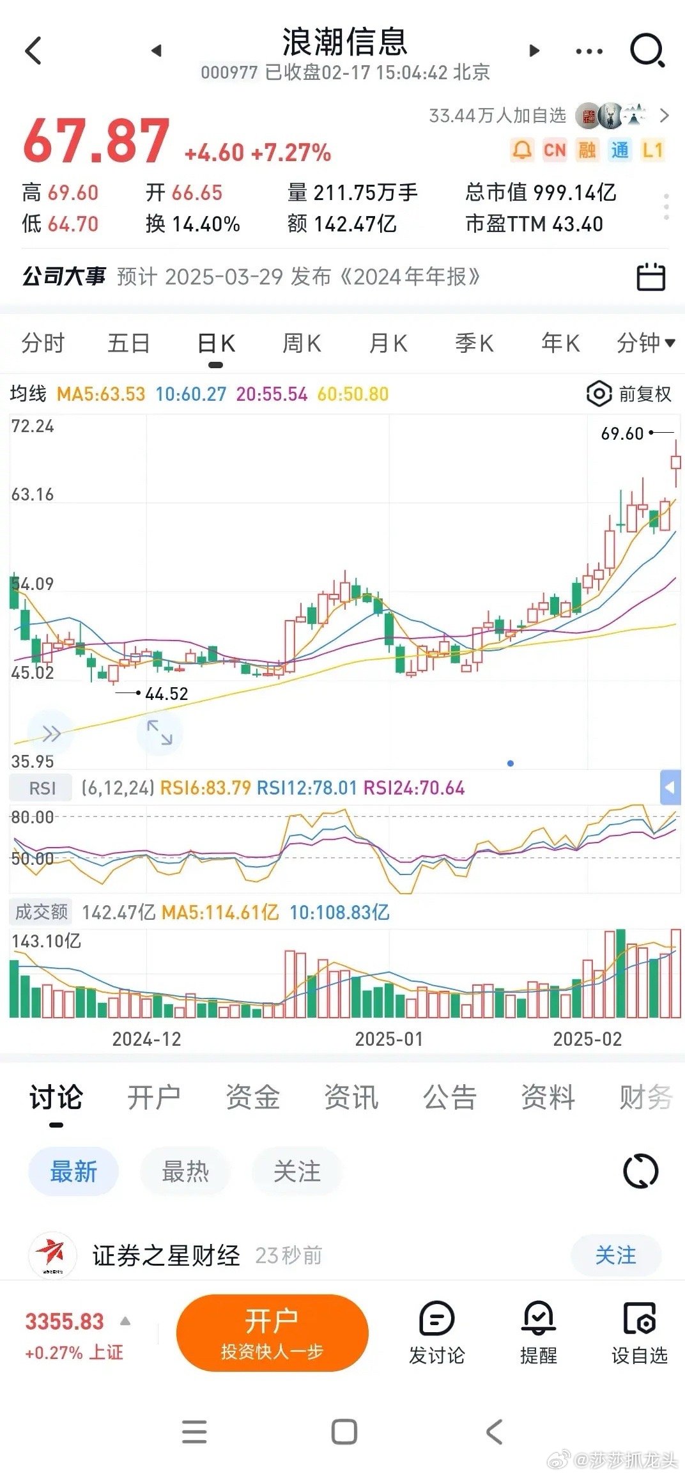Viewport: 685px width, 1476px height.
Task: Open chart settings hexagon icon
Action: pyautogui.click(x=599, y=394)
